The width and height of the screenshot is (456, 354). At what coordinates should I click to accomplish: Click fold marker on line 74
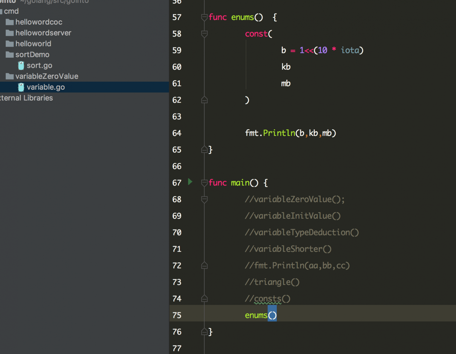point(204,299)
